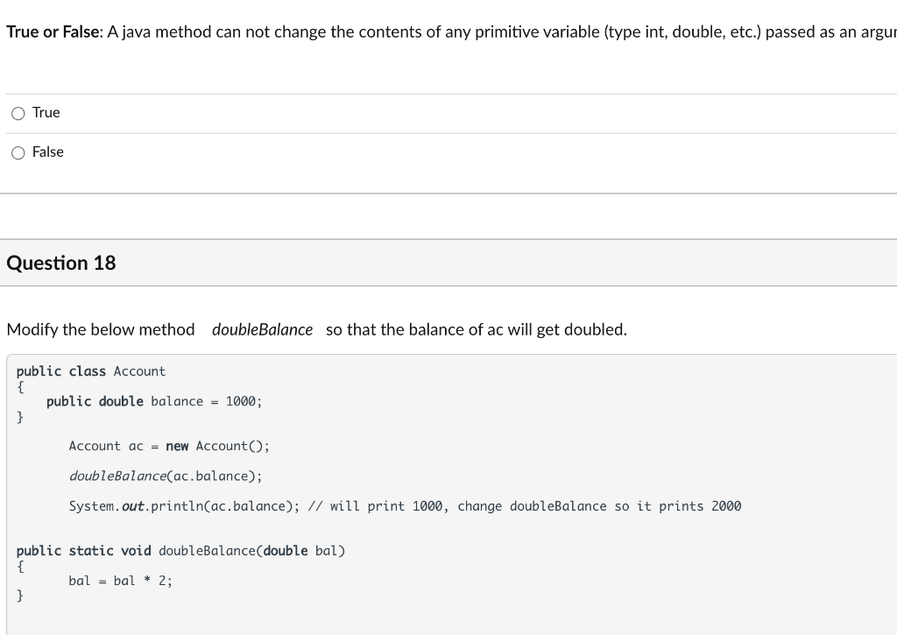897x635 pixels.
Task: Click the italic 'doubleBalance' word in instructions
Action: click(x=262, y=330)
